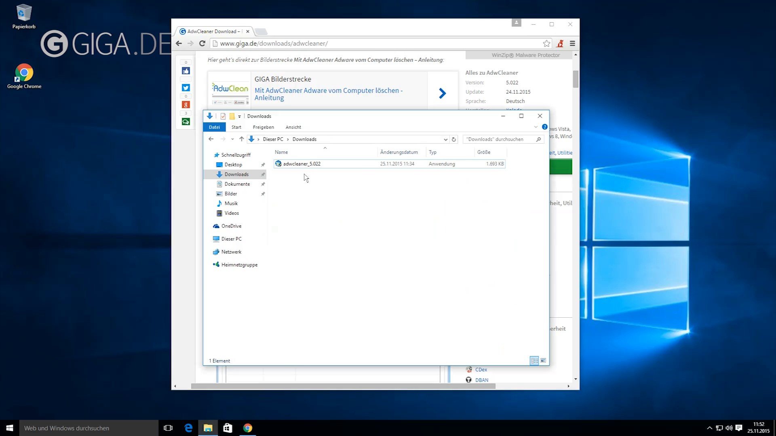Image resolution: width=776 pixels, height=436 pixels.
Task: Select Dieser PC in the navigation pane
Action: [231, 239]
